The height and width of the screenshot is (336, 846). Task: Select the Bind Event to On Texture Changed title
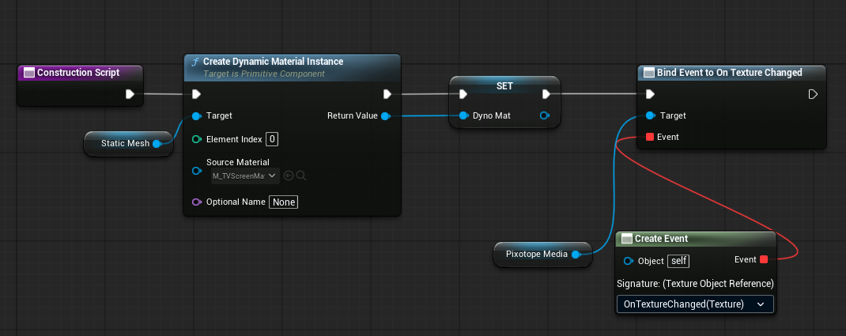730,73
